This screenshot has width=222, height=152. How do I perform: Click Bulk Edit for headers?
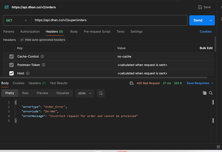click(206, 48)
